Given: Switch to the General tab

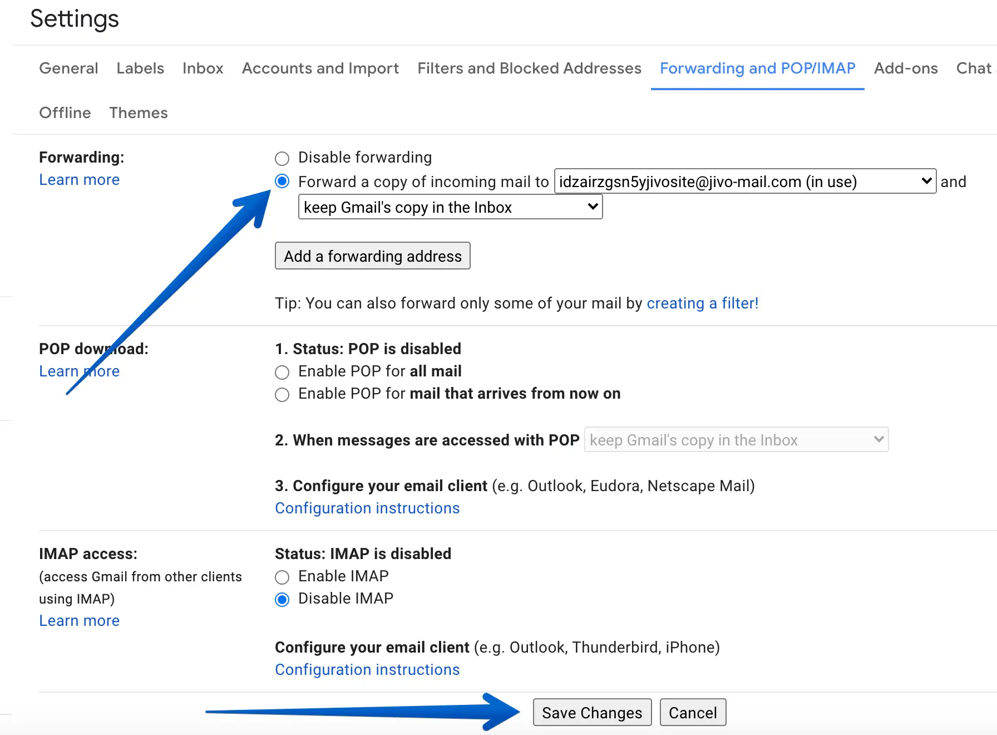Looking at the screenshot, I should pos(68,68).
